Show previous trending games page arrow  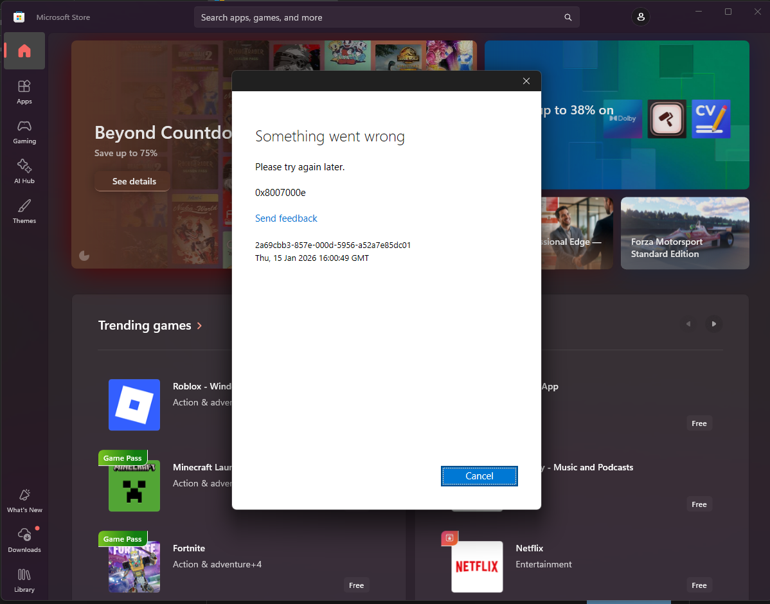[x=688, y=324]
